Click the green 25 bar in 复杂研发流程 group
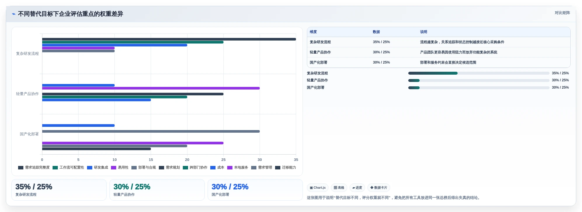582x212 pixels. pos(133,42)
